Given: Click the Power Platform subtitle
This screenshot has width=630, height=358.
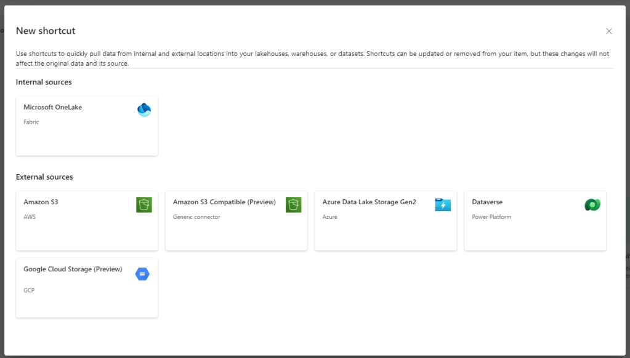Looking at the screenshot, I should click(491, 217).
